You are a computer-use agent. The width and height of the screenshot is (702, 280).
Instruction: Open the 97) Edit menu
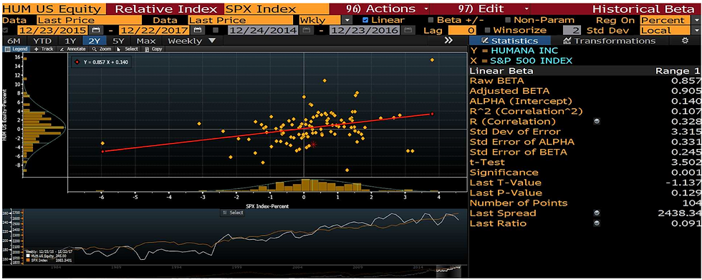[x=493, y=9]
